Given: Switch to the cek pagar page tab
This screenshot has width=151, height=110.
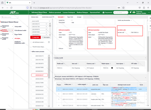Looking at the screenshot, I should pyautogui.click(x=79, y=17).
